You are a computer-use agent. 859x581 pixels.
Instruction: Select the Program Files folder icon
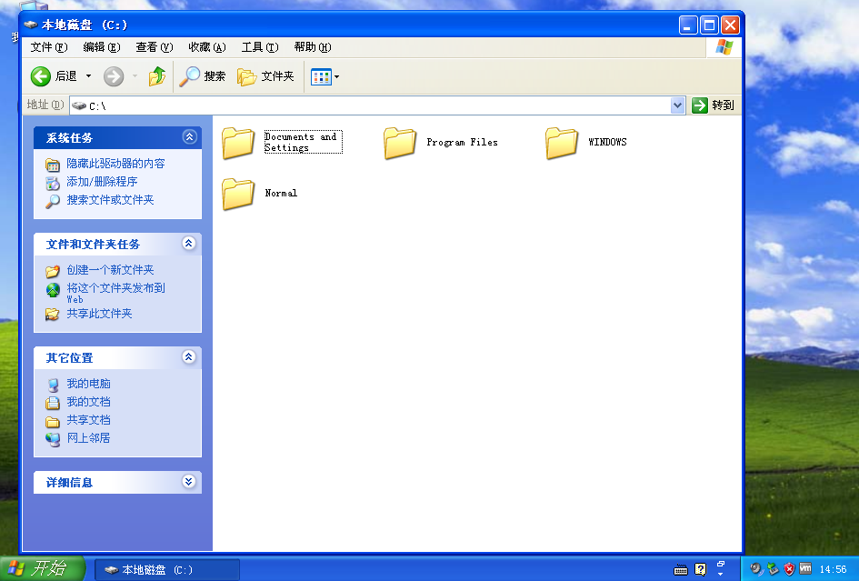click(x=400, y=143)
